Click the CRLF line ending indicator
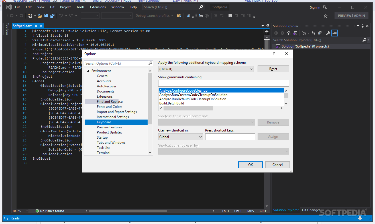Image resolution: width=375 pixels, height=224 pixels. tap(263, 211)
